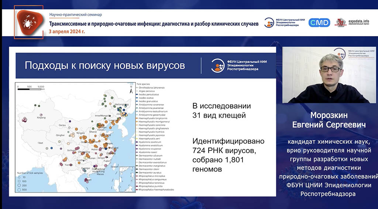The image size is (378, 209).
Task: Click the speaker name Морозкин Евгений Сергеевич
Action: [329, 120]
